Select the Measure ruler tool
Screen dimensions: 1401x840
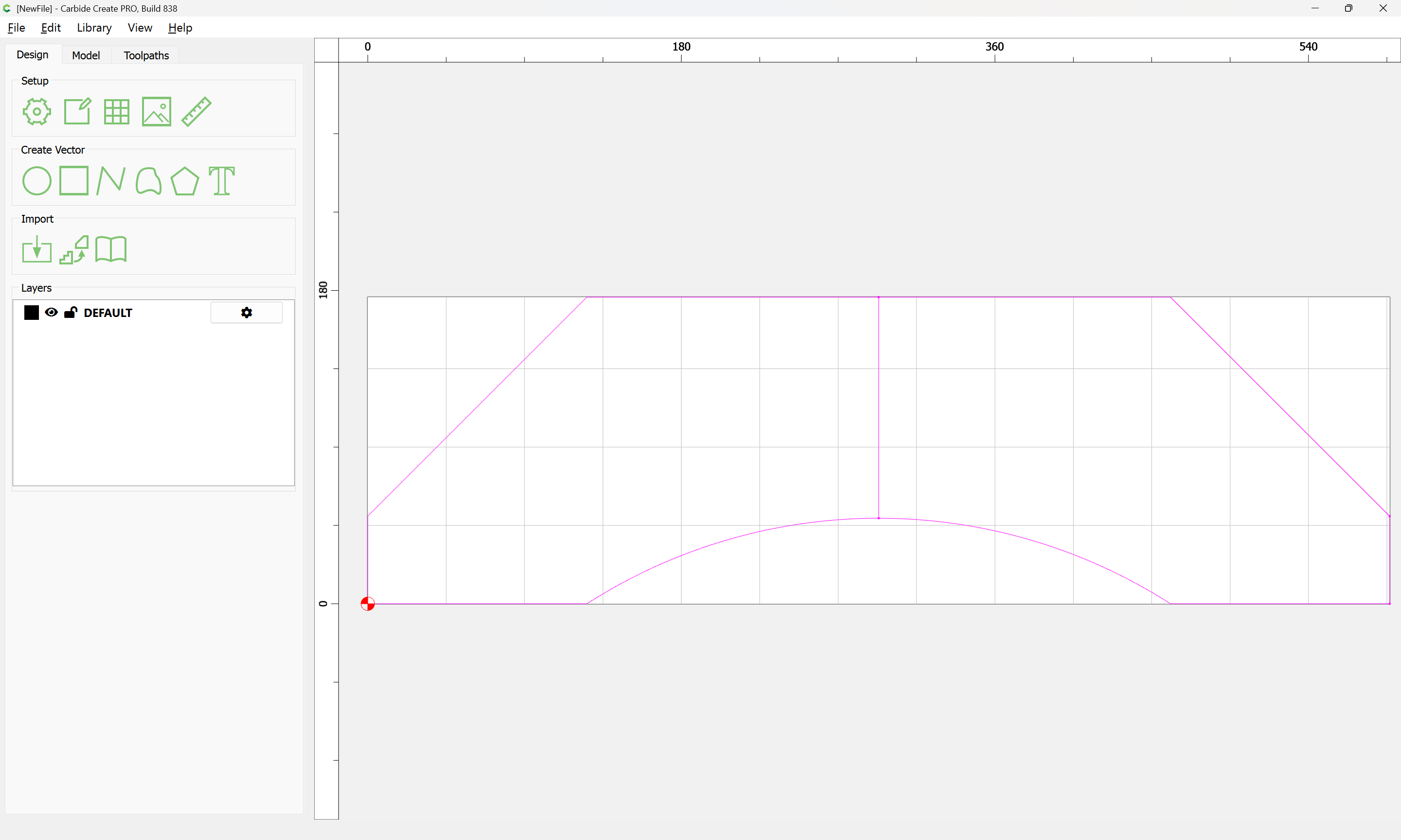197,111
